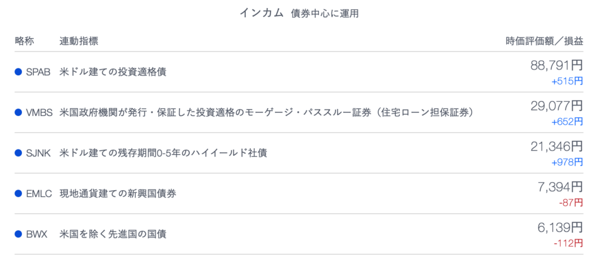The width and height of the screenshot is (594, 266).
Task: Select the EMLC ticker label
Action: point(39,194)
